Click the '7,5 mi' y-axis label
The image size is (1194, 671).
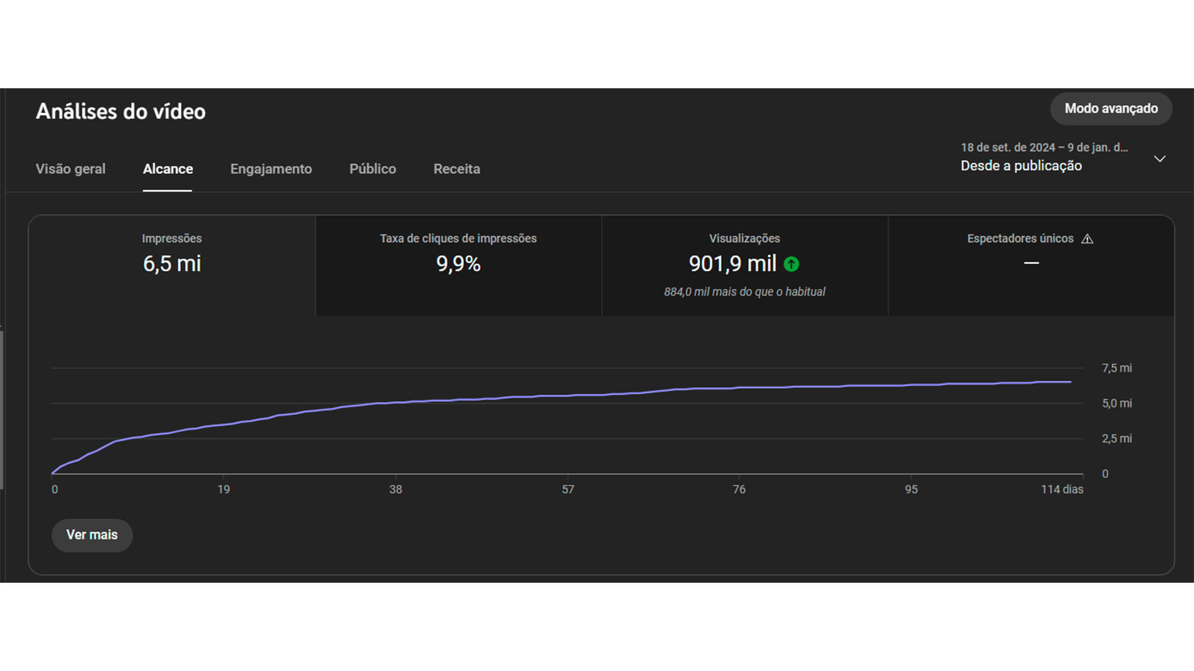(x=1117, y=368)
